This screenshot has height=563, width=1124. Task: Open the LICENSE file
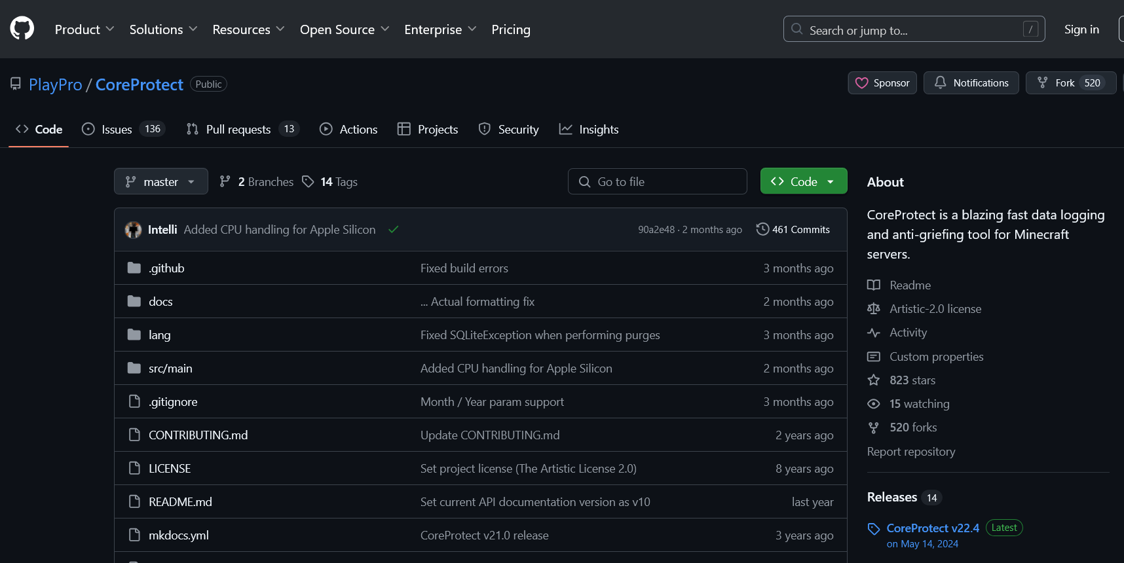[170, 469]
